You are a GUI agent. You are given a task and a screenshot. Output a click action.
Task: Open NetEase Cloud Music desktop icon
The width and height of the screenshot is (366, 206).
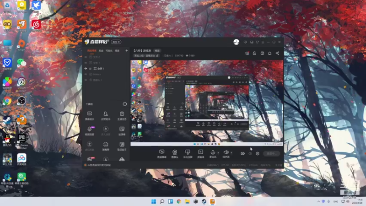(x=36, y=25)
